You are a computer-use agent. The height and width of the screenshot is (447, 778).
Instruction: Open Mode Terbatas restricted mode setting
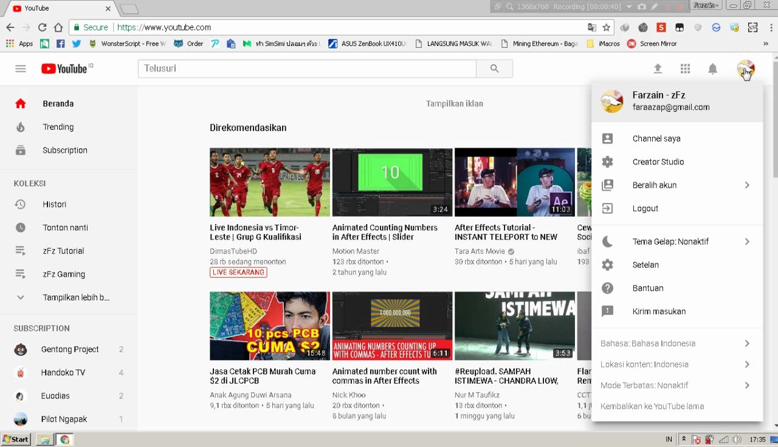click(x=644, y=385)
